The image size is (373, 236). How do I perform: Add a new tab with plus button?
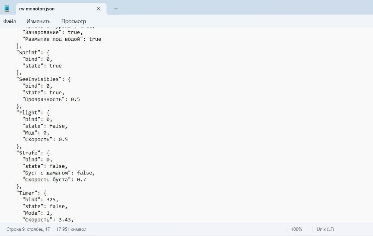coord(116,9)
